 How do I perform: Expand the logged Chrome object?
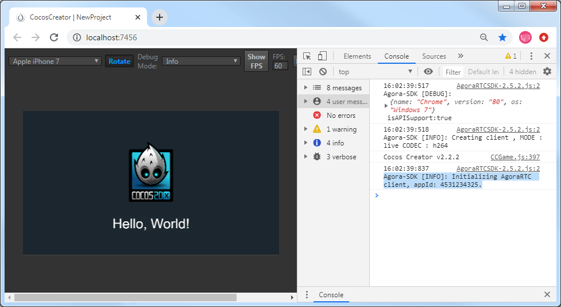click(x=386, y=106)
